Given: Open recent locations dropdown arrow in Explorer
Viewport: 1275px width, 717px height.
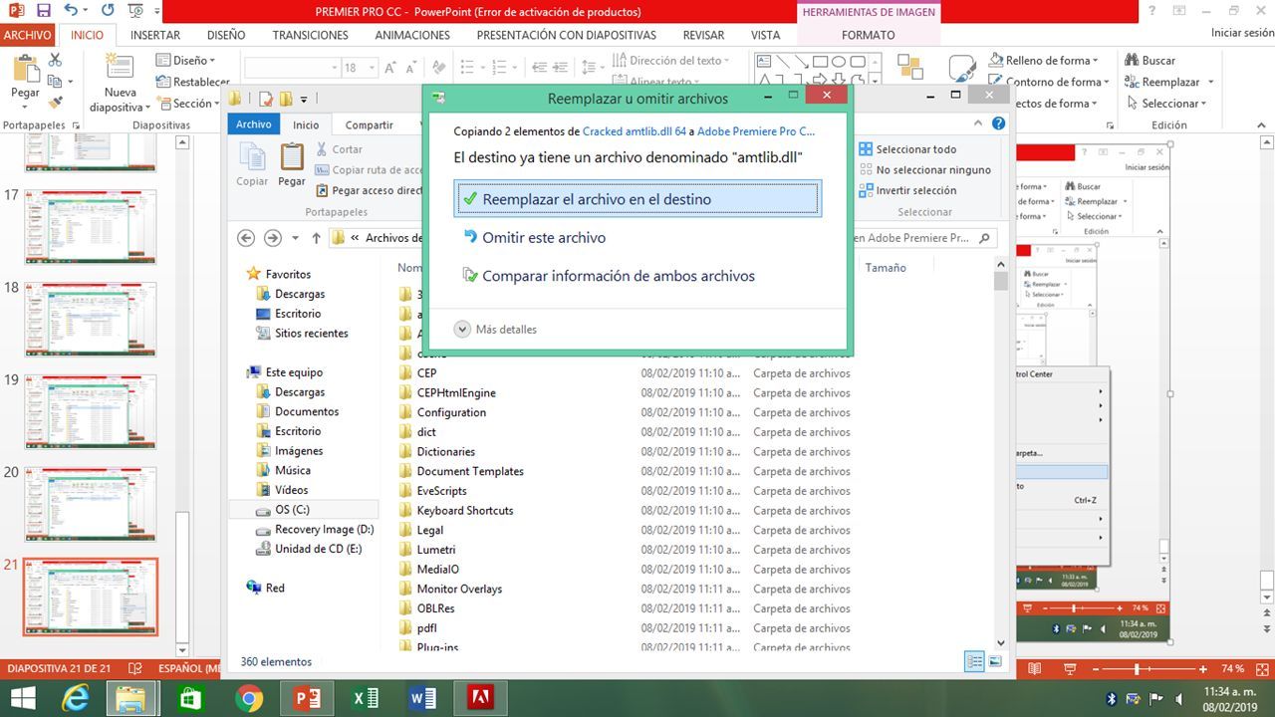Looking at the screenshot, I should point(295,239).
